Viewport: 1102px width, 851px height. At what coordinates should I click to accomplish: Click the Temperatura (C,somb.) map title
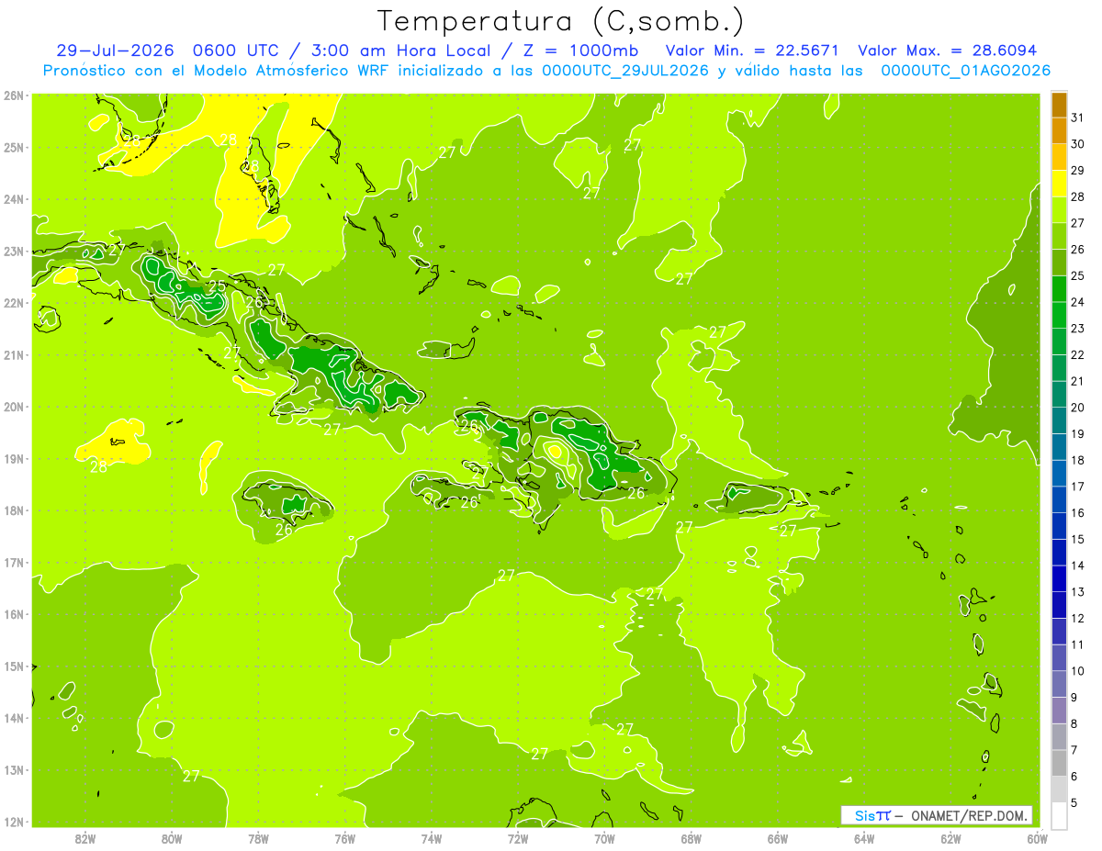coord(561,22)
